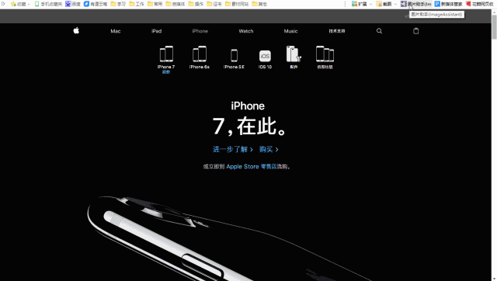This screenshot has height=281, width=497.
Task: Follow the Apple Store 零售店 link
Action: click(252, 166)
